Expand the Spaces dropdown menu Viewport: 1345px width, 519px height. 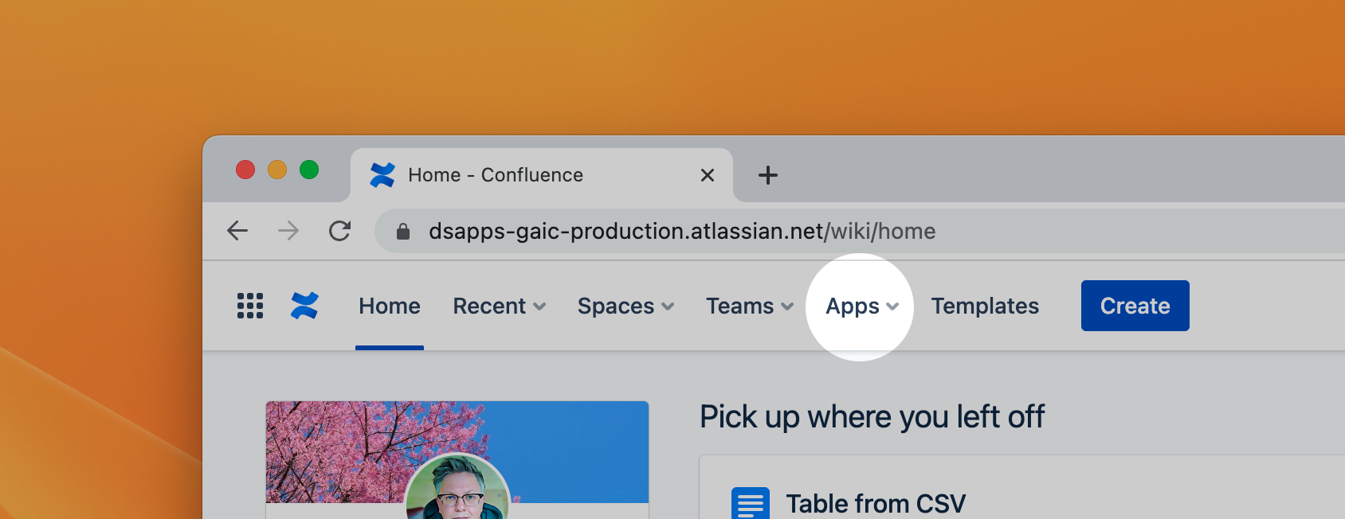tap(625, 306)
